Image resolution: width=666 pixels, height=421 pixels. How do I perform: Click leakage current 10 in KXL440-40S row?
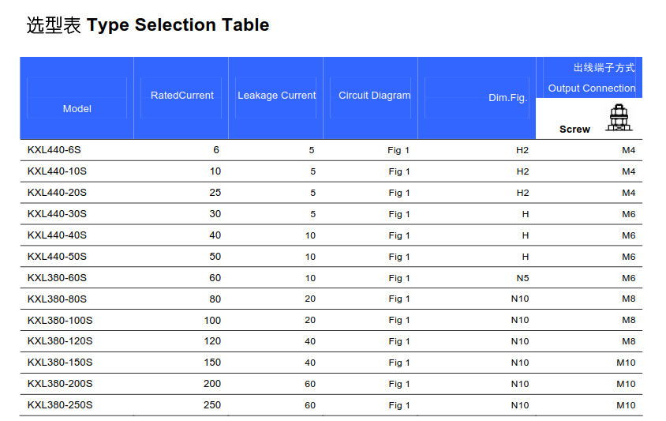[310, 235]
